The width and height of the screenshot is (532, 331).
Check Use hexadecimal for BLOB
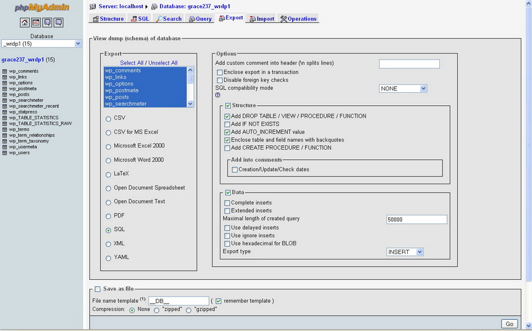pos(227,244)
